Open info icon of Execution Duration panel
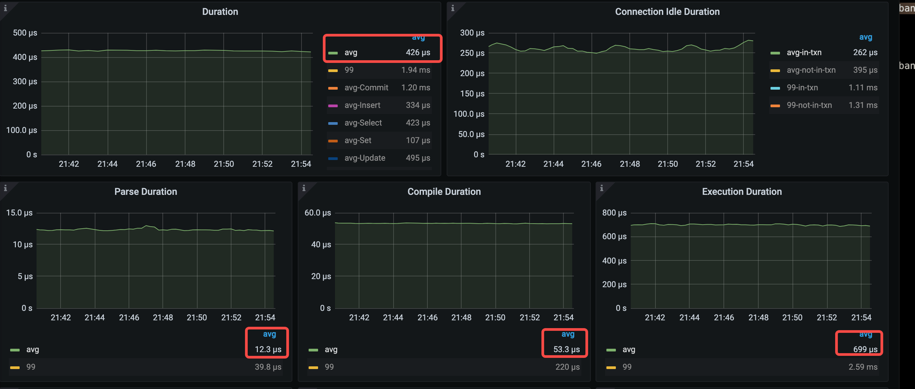915x389 pixels. [601, 188]
